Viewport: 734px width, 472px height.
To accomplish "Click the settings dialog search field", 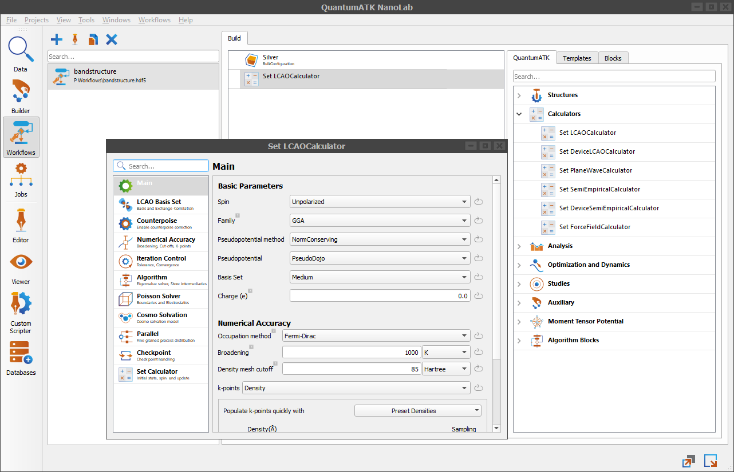I will [161, 166].
